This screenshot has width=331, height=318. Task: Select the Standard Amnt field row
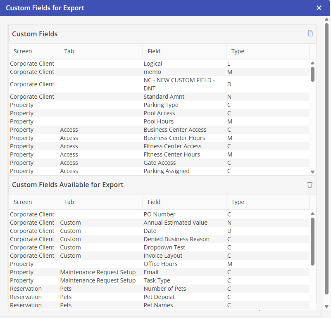(x=164, y=97)
